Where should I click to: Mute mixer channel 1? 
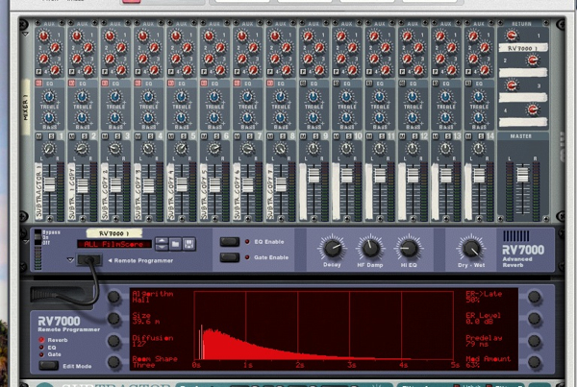(x=38, y=136)
